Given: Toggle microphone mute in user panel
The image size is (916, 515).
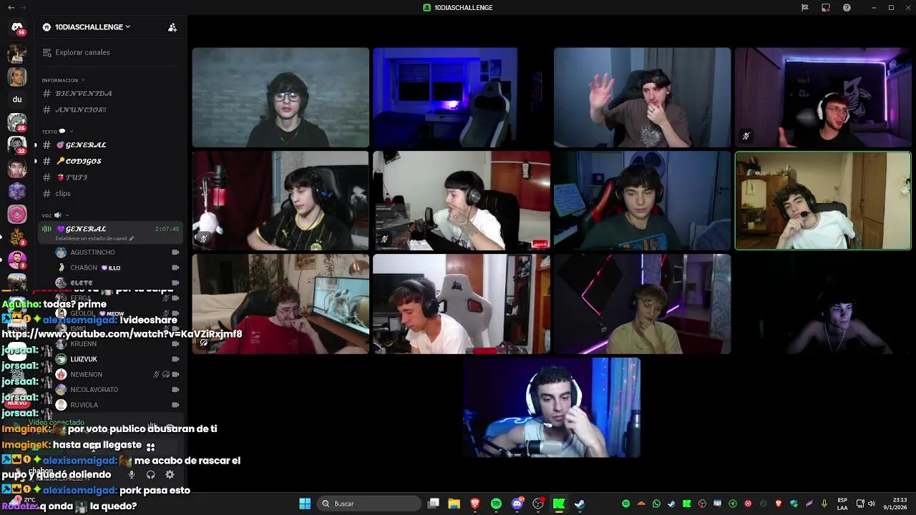Looking at the screenshot, I should (x=131, y=474).
